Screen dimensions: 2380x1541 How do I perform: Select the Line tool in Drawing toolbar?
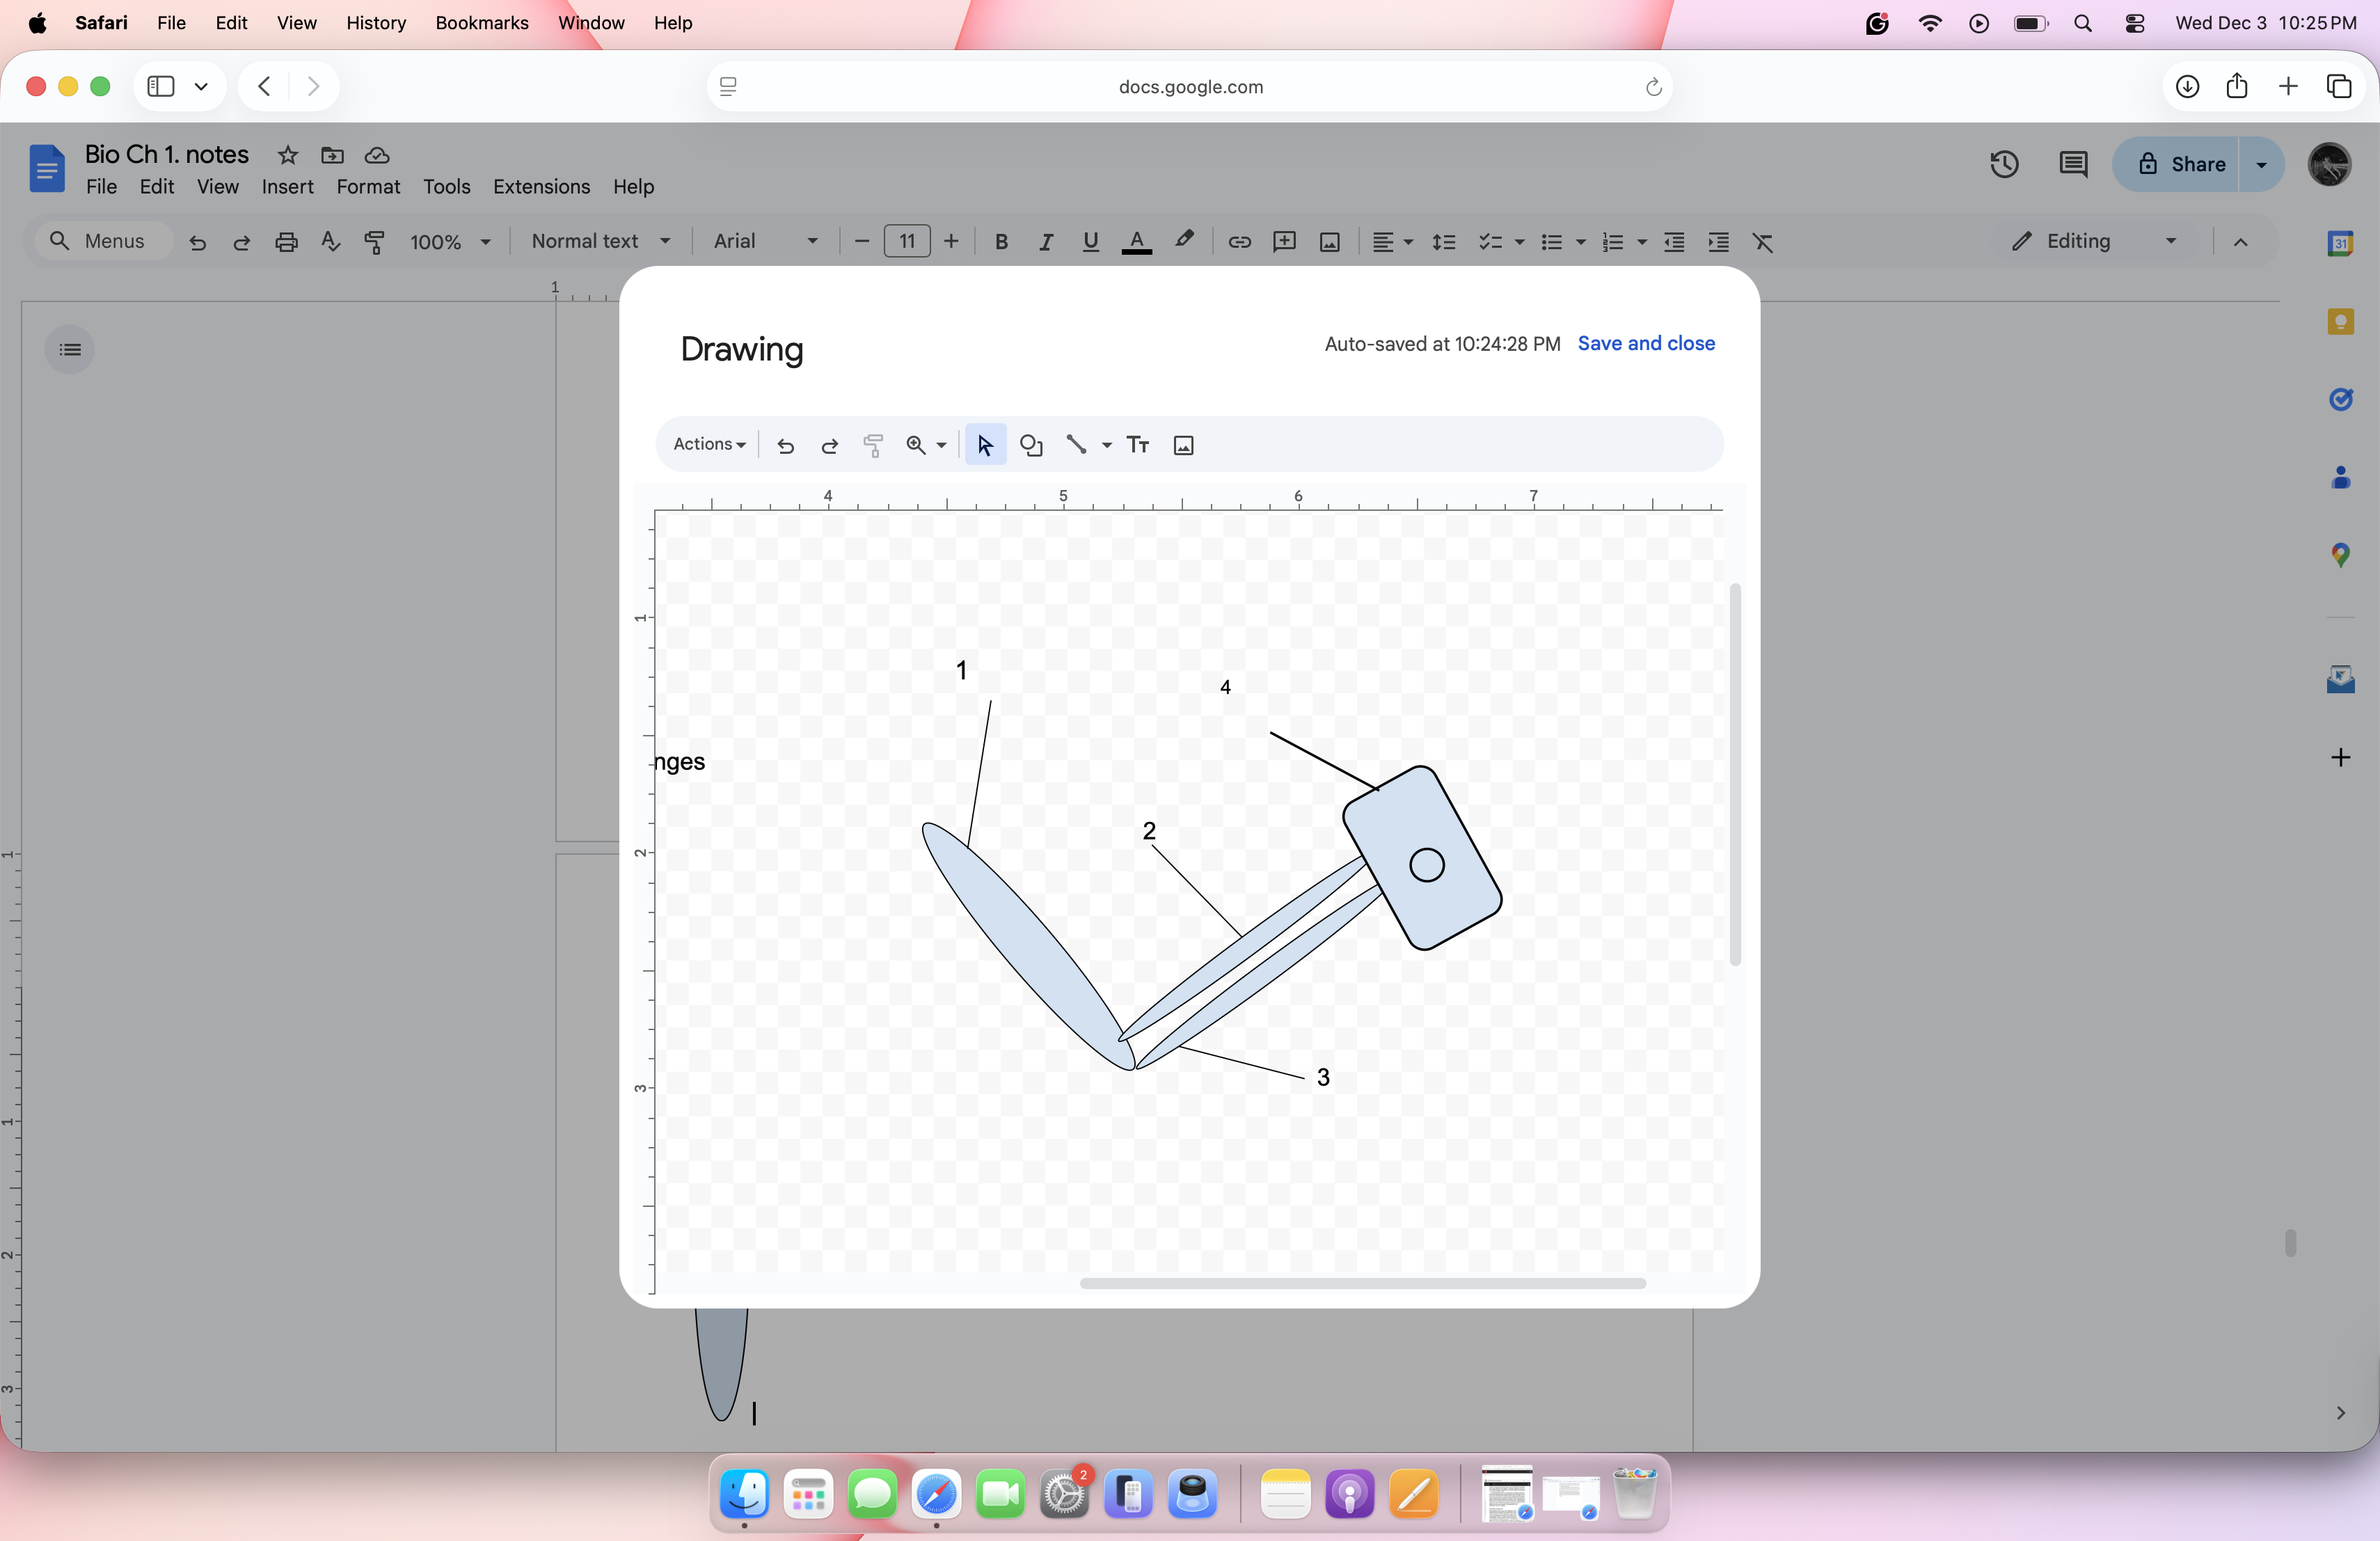click(x=1076, y=445)
